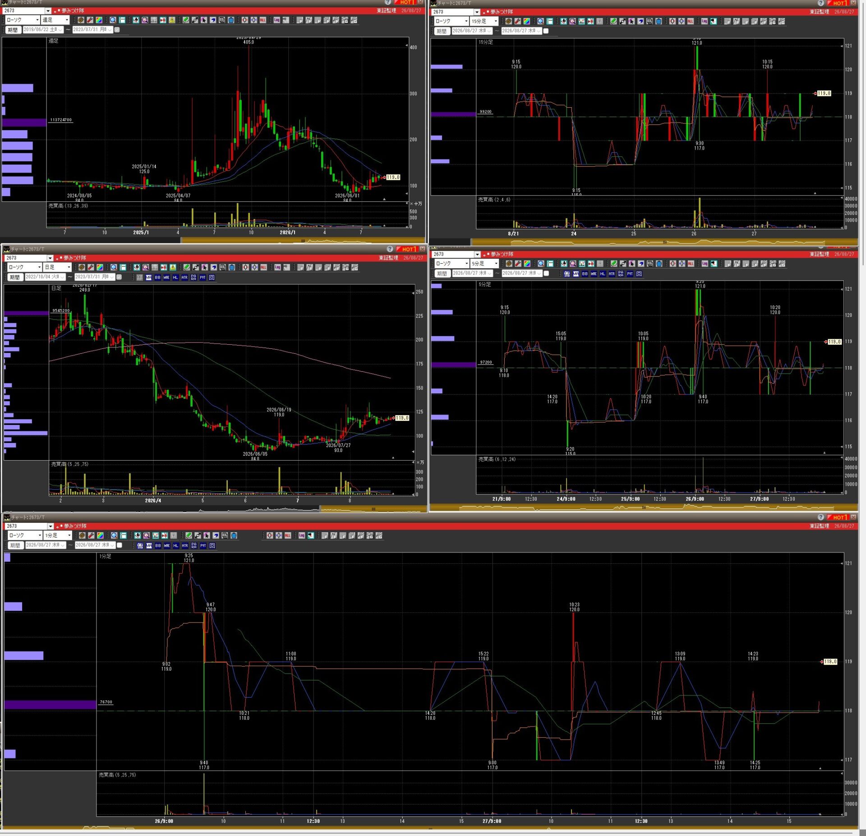Toggle MAE indicator in the 1-minute chart
Image resolution: width=866 pixels, height=836 pixels.
coord(167,546)
